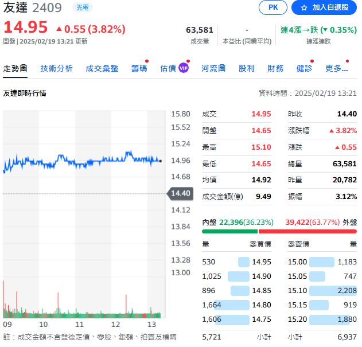Click the red 外盤 ratio bar
Screen dimensions: 362x347
(307, 231)
